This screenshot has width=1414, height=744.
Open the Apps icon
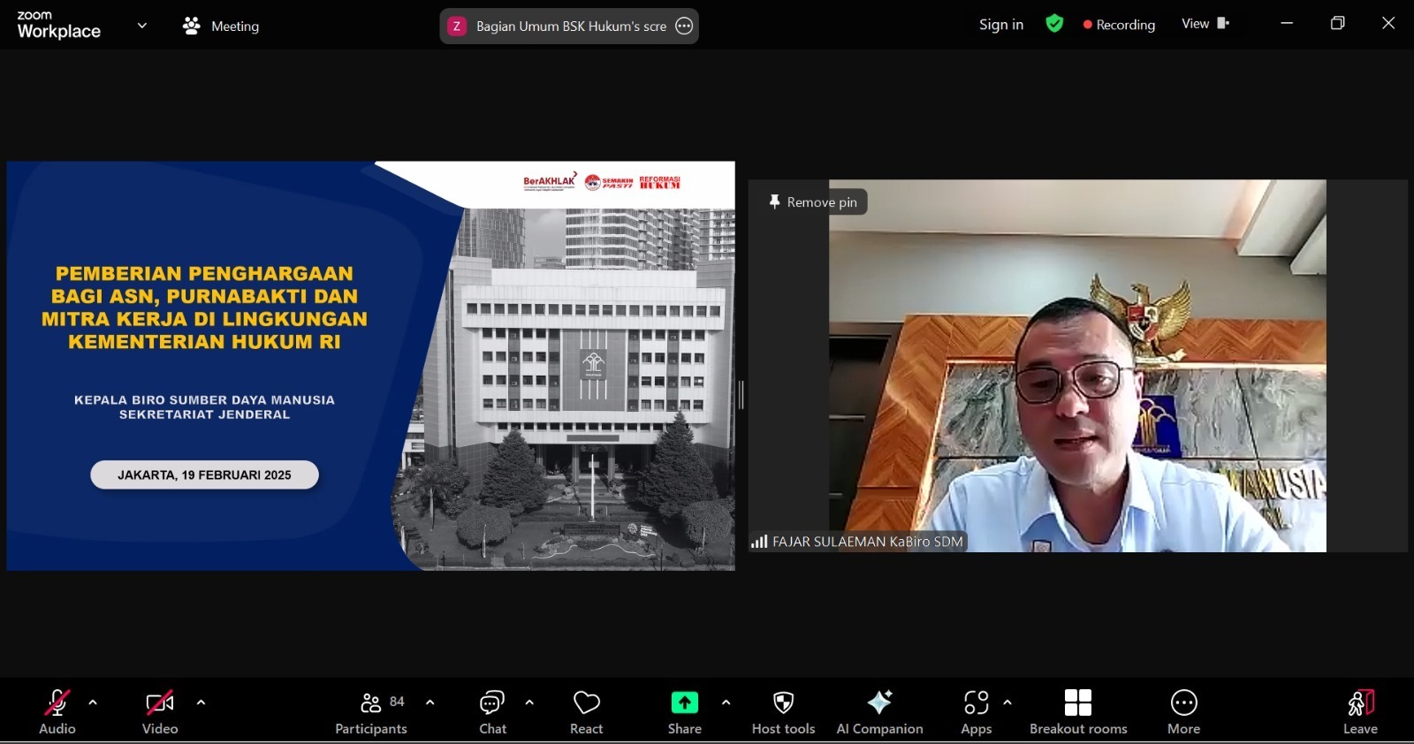pos(977,703)
